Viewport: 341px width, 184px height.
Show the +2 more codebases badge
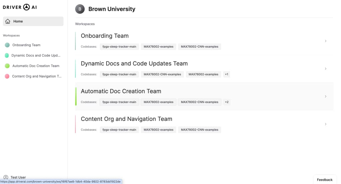pyautogui.click(x=226, y=102)
